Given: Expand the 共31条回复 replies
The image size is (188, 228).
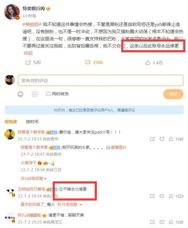Looking at the screenshot, I should pyautogui.click(x=69, y=205).
